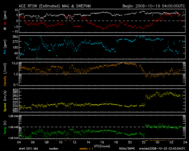This screenshot has height=151, width=189.
Task: Click the orange Density axis label
Action: (x=5, y=81)
